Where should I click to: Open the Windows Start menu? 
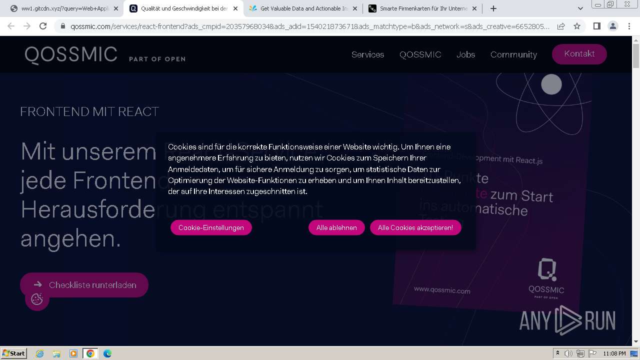pyautogui.click(x=14, y=353)
